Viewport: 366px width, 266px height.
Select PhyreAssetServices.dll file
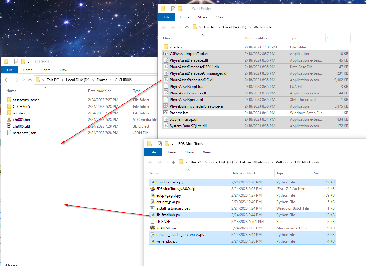[x=255, y=93]
